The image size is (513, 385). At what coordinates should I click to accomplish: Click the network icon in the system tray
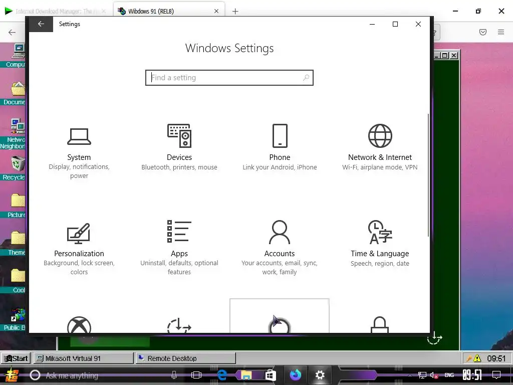(422, 375)
